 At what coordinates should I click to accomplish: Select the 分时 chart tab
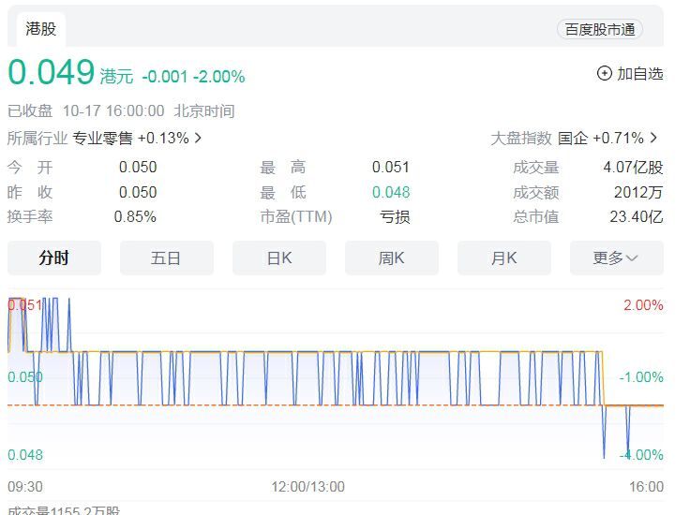coord(54,258)
